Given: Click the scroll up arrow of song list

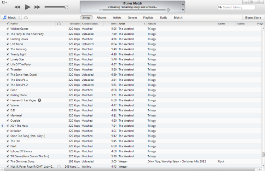Looking at the screenshot, I should [263, 28].
